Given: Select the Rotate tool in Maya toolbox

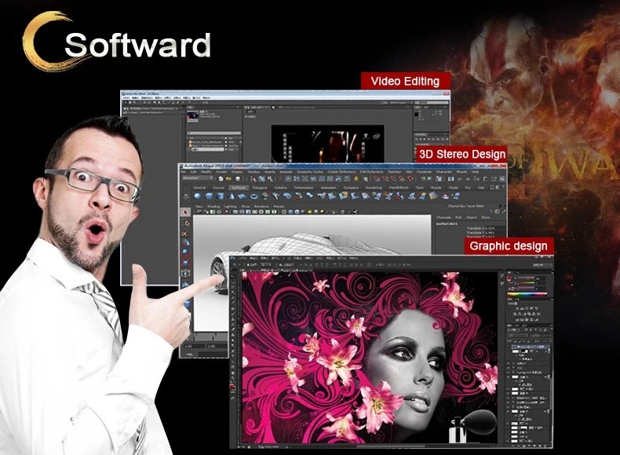Looking at the screenshot, I should (185, 253).
